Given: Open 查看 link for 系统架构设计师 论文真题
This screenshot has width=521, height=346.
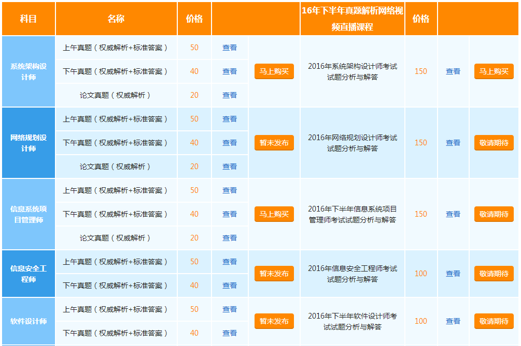Looking at the screenshot, I should (x=230, y=95).
